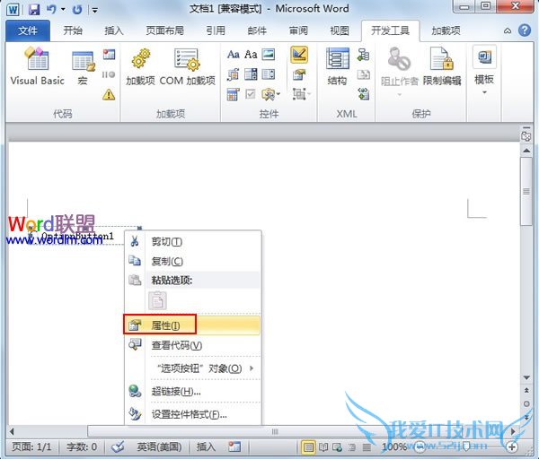Switch to Print Layout view

tap(308, 447)
